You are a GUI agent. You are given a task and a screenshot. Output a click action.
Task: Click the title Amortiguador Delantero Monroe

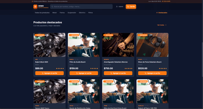116,62
